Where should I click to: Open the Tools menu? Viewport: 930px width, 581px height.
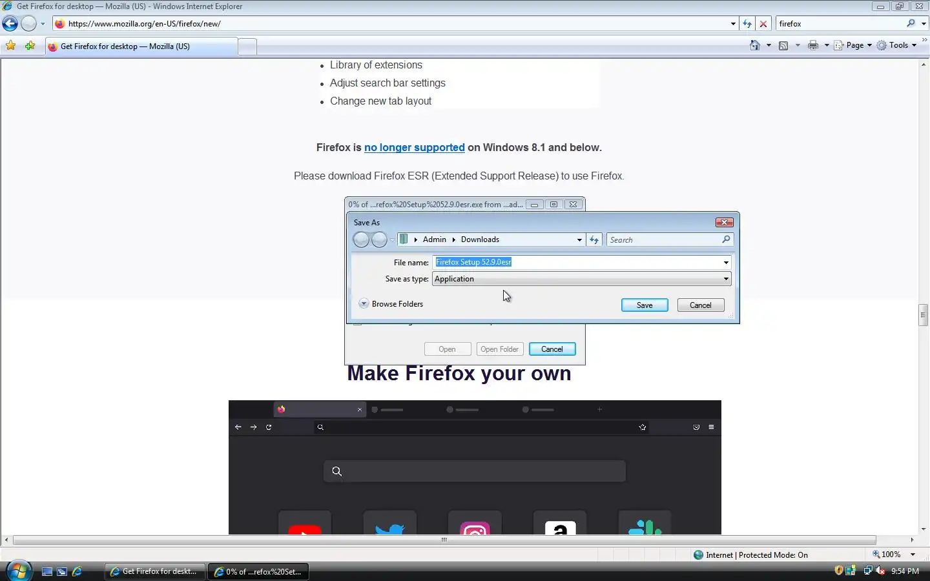tap(896, 45)
